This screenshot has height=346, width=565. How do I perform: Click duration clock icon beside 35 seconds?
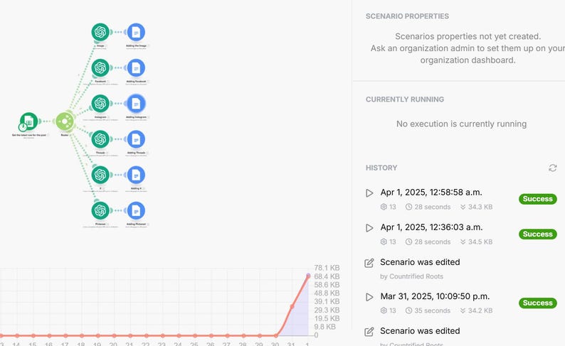[x=408, y=310]
